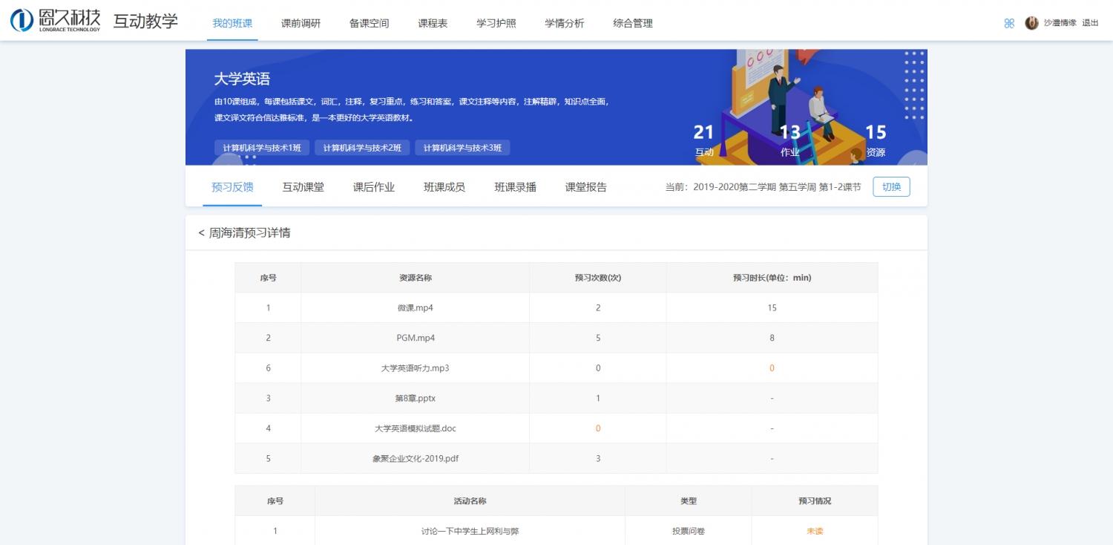
Task: Select class tag 计算机科学与技术2班
Action: click(x=362, y=148)
